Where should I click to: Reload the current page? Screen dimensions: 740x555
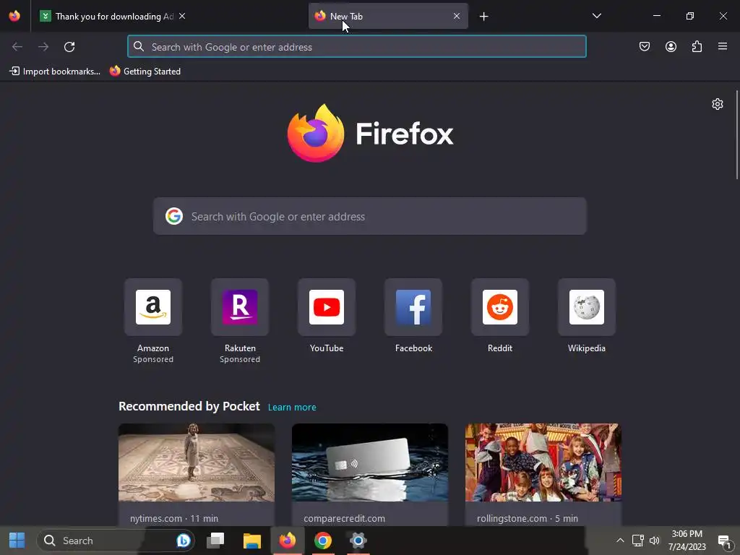tap(69, 47)
